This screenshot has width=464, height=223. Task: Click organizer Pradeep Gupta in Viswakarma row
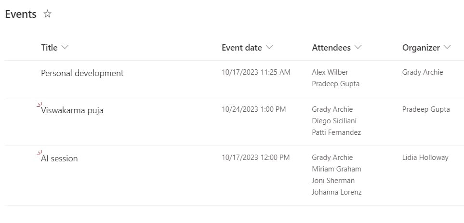pos(426,109)
